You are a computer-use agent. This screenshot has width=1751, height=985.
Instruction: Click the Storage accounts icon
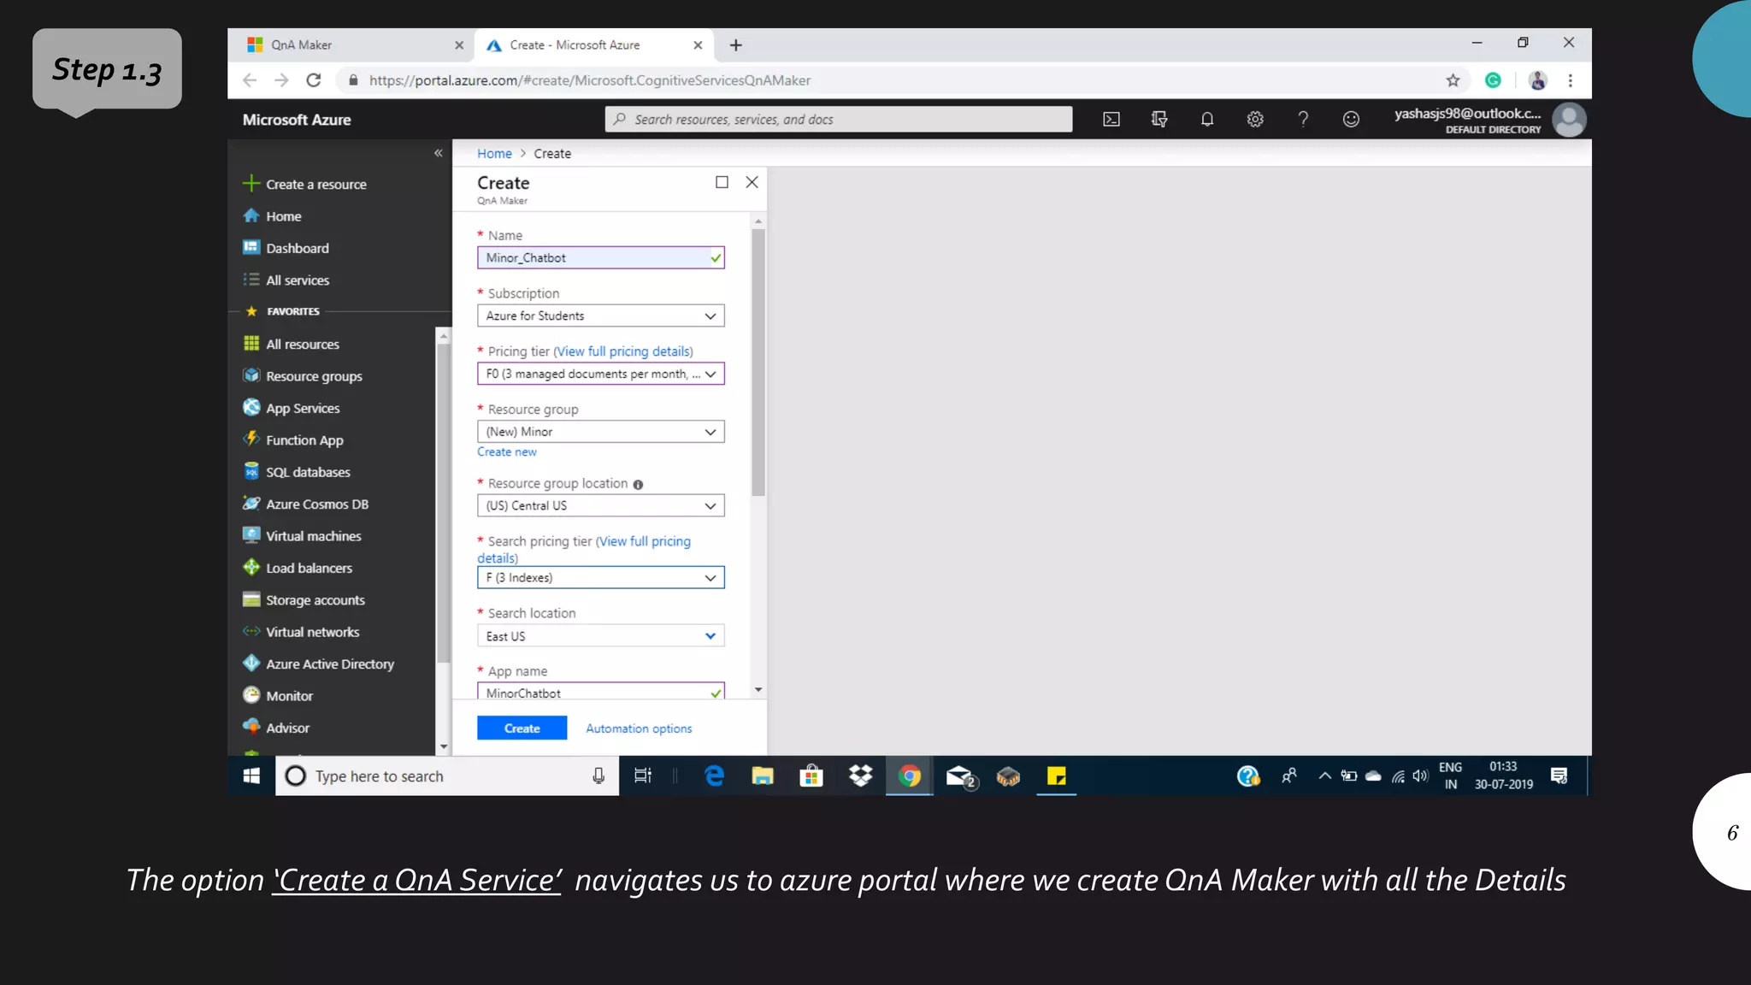[x=251, y=599]
